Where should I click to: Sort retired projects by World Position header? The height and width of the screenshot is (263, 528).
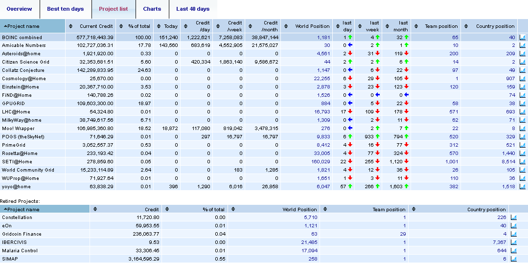click(x=274, y=209)
